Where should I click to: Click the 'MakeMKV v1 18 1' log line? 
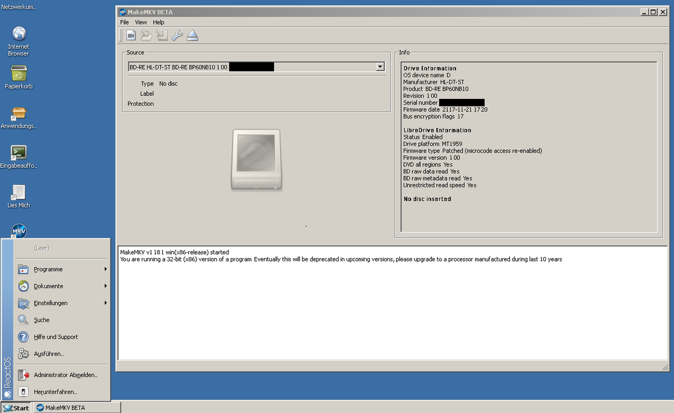[x=174, y=253]
